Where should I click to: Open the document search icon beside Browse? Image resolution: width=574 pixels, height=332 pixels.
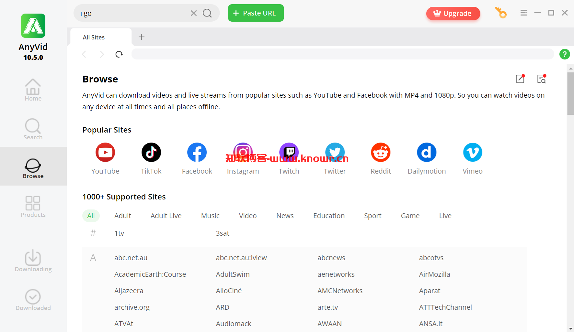click(542, 79)
